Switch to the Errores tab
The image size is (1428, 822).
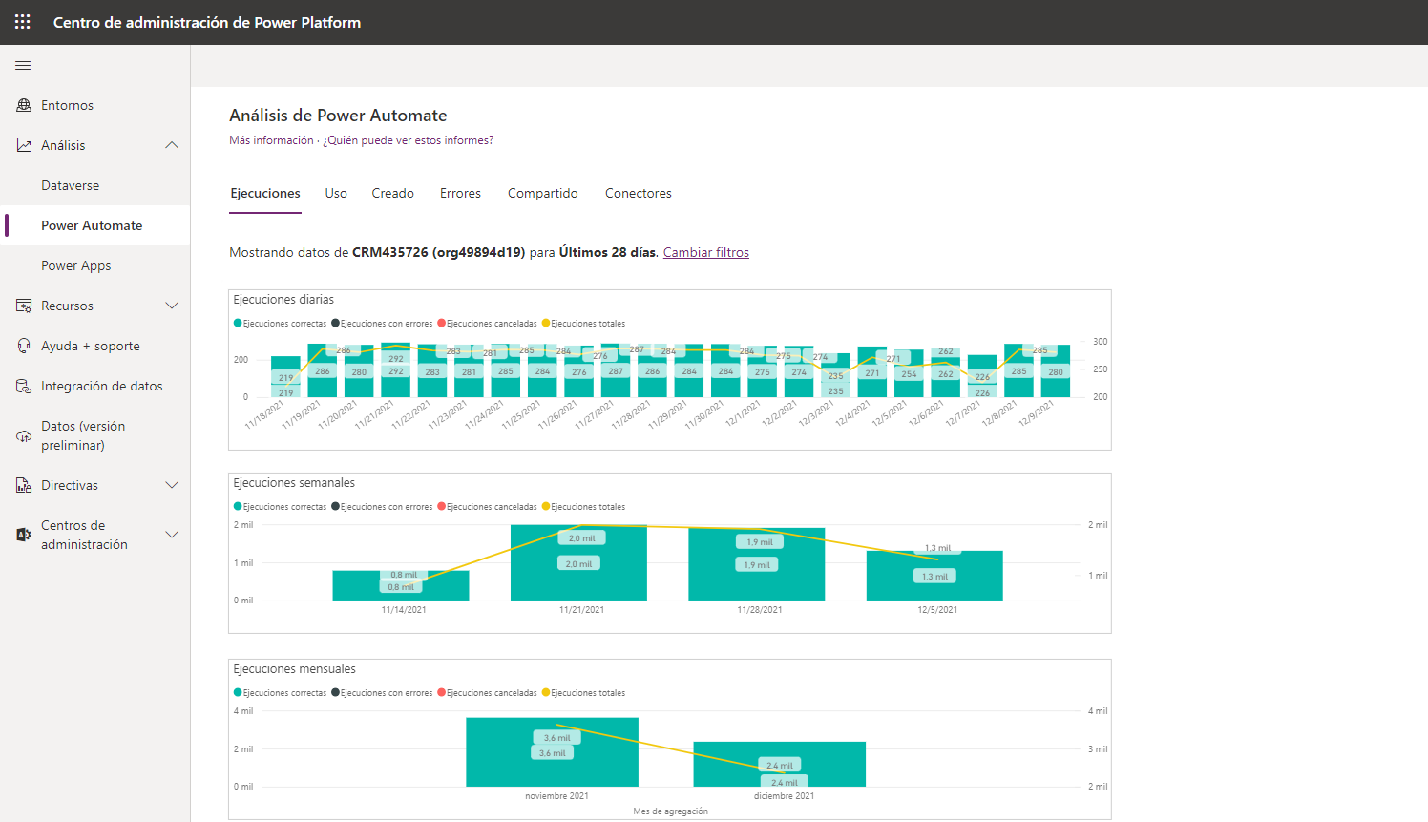point(460,193)
